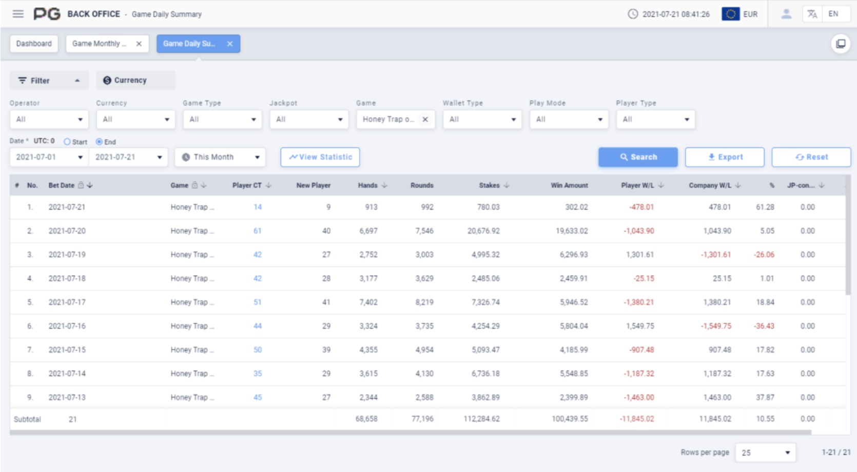Click the language translation icon
Viewport: 857px width, 472px height.
[x=812, y=14]
